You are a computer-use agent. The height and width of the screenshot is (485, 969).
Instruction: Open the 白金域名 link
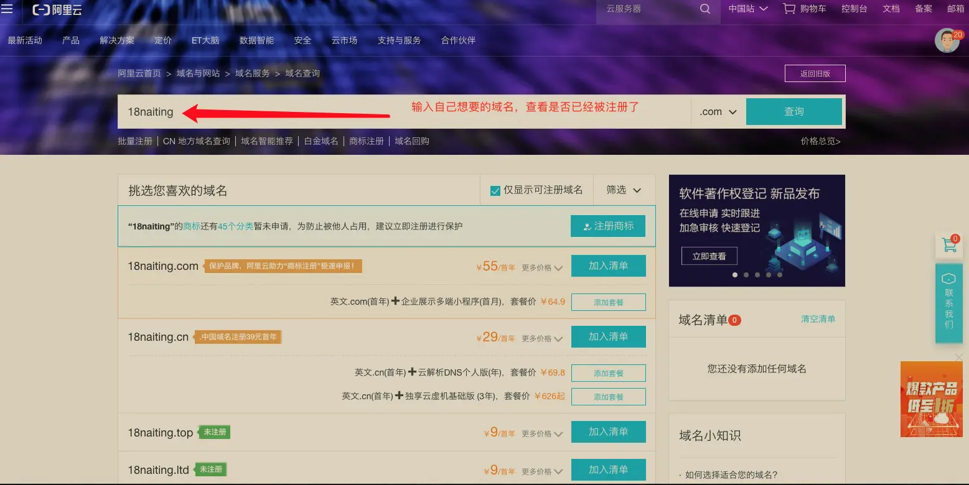click(321, 141)
